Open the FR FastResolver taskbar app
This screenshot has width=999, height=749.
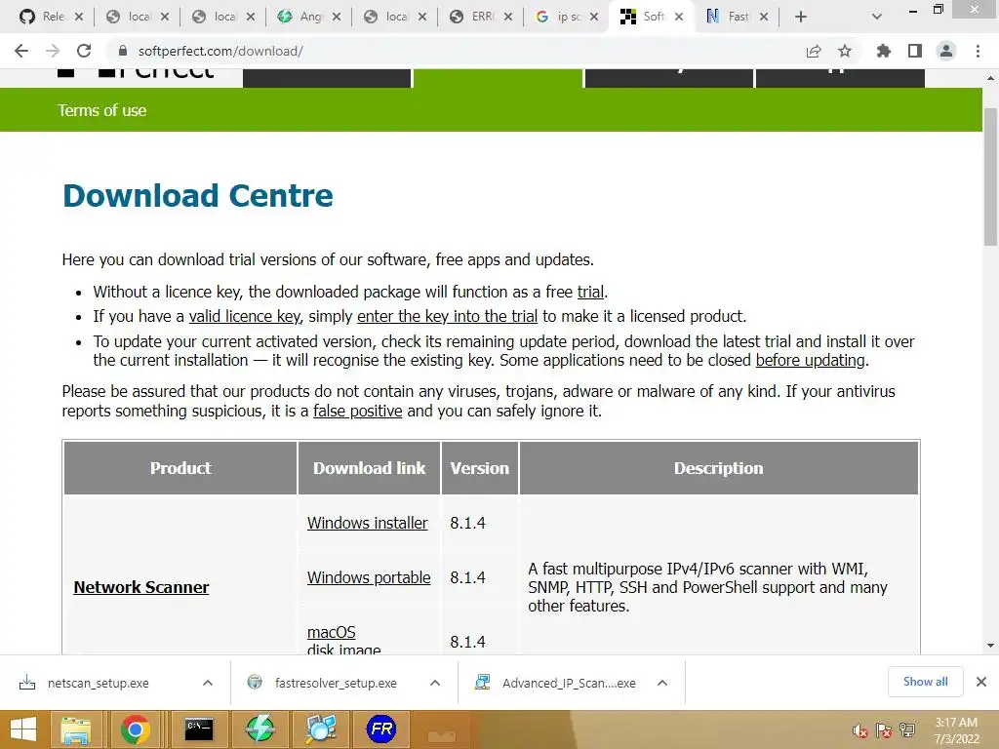381,729
